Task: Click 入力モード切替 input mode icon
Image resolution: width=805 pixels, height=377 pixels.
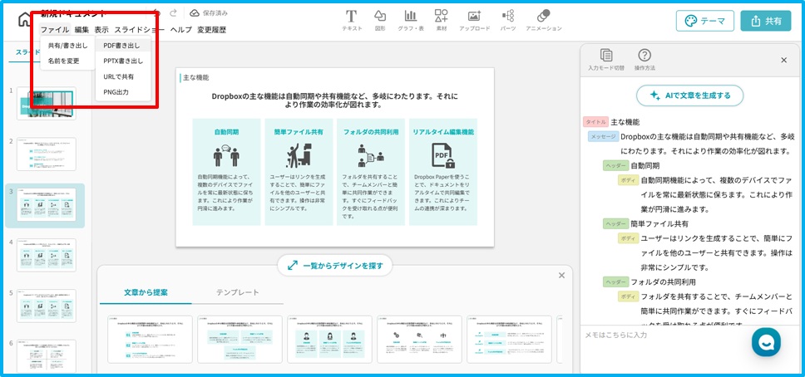Action: click(x=606, y=60)
